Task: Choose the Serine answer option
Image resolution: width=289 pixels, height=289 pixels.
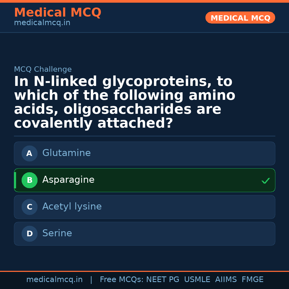Action: (x=57, y=233)
